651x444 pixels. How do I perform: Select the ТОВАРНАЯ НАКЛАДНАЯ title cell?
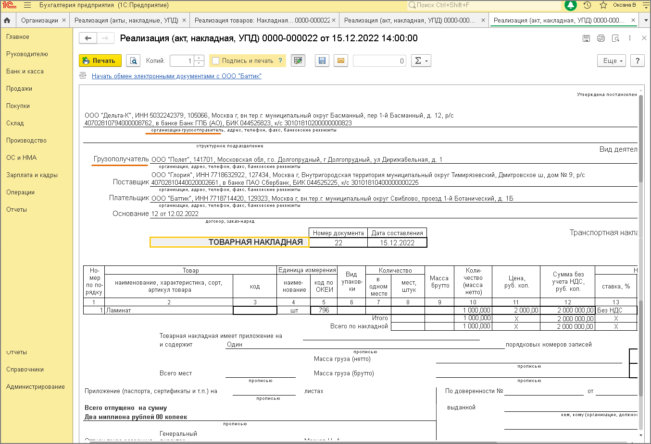(x=229, y=242)
